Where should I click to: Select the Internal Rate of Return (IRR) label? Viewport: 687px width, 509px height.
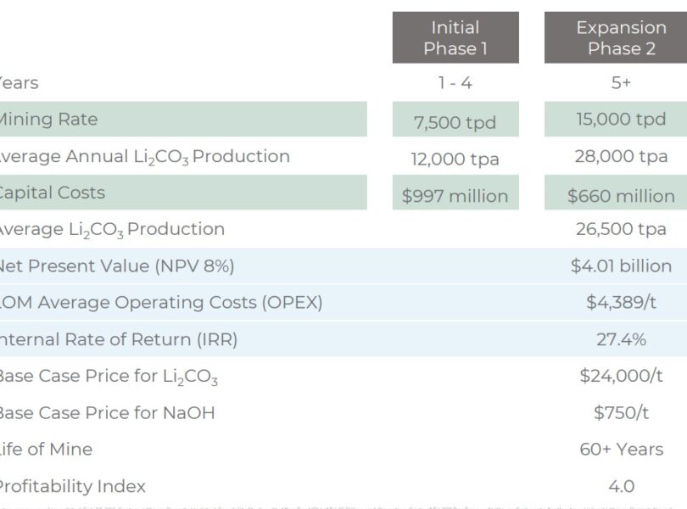118,339
